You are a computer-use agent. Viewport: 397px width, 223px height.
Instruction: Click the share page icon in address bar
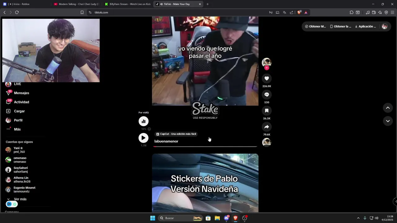[292, 12]
